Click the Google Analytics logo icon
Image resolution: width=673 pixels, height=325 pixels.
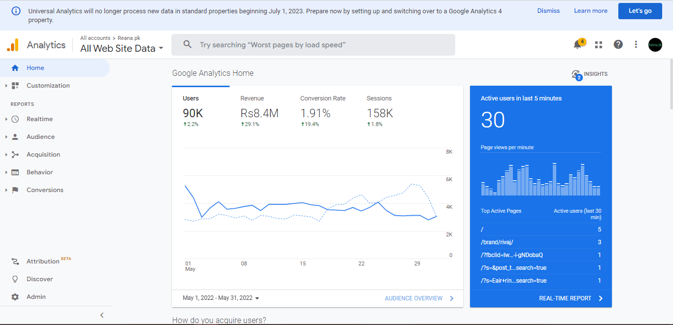[x=13, y=45]
